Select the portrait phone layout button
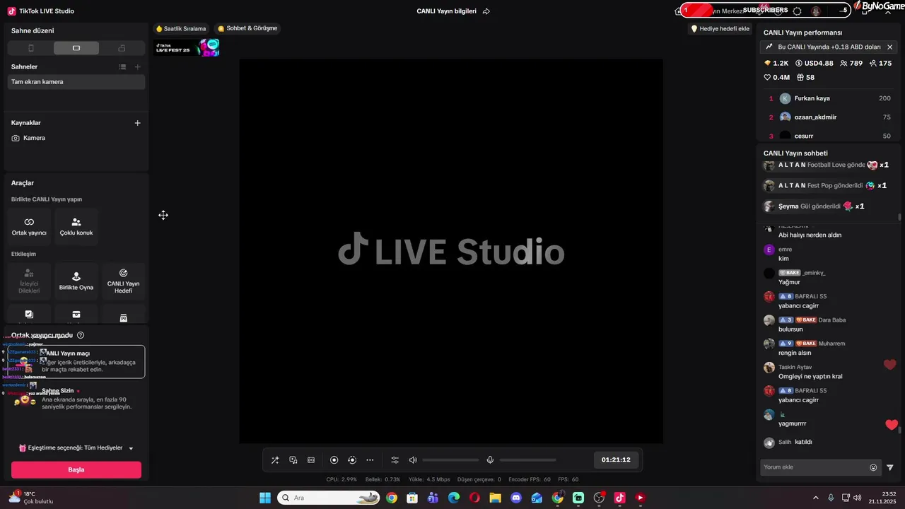Viewport: 905px width, 509px height. coord(30,48)
